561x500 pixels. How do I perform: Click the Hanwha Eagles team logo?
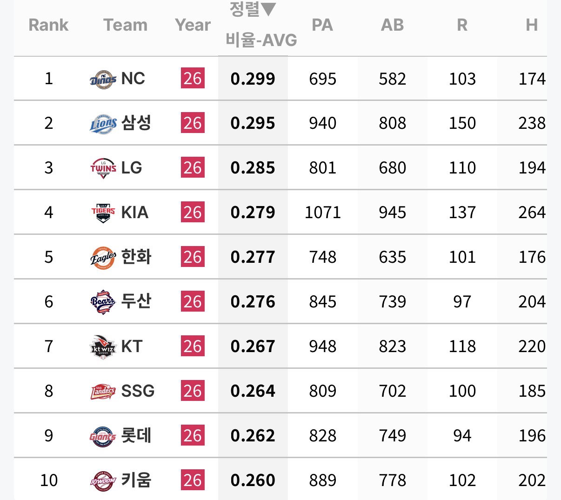[103, 258]
